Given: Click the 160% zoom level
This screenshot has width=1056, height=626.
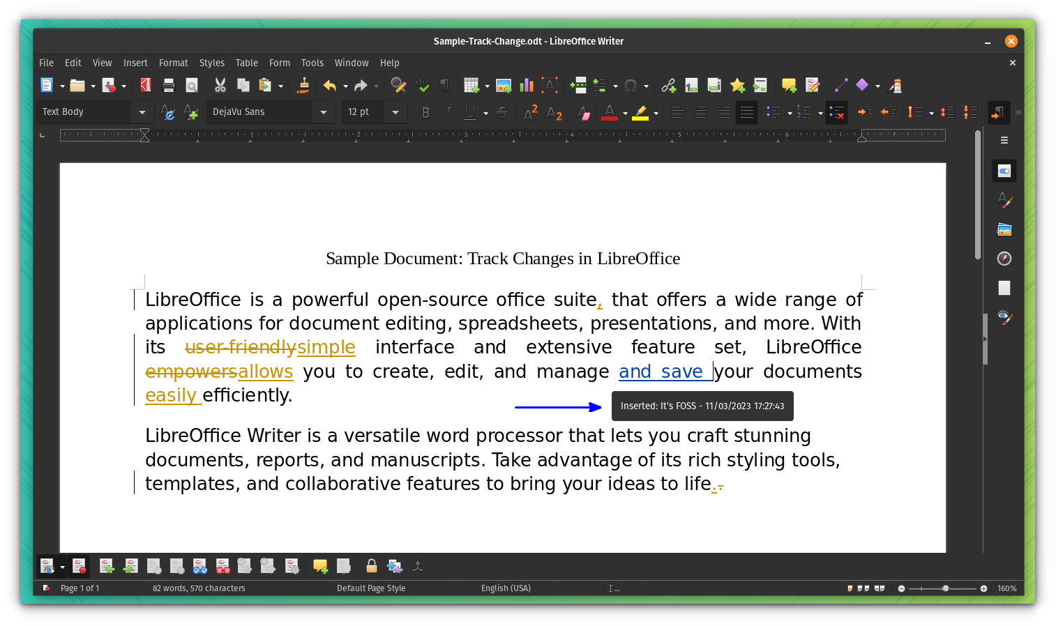Looking at the screenshot, I should tap(1006, 588).
